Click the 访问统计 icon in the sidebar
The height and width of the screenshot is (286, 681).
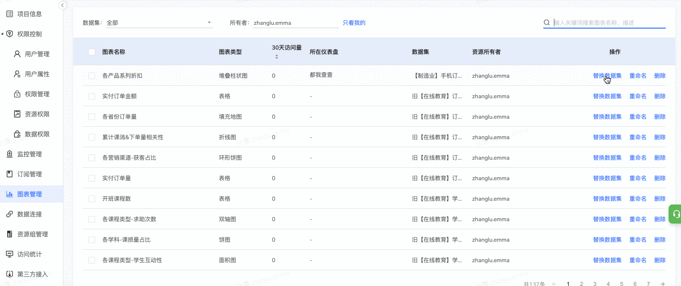coord(10,254)
